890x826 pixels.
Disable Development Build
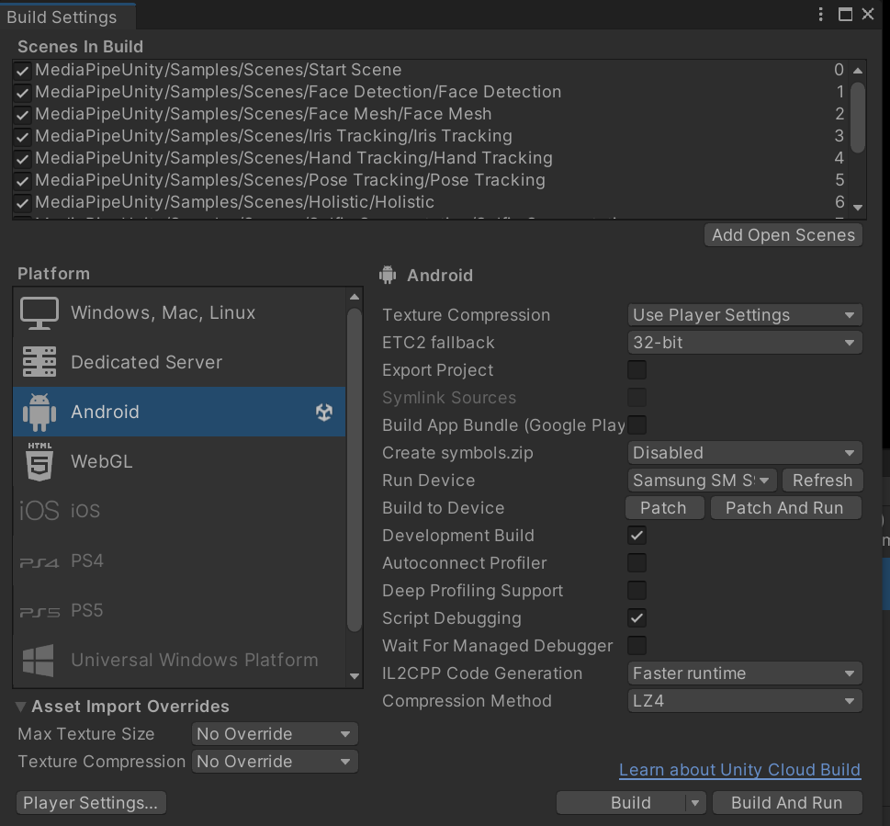pos(637,536)
